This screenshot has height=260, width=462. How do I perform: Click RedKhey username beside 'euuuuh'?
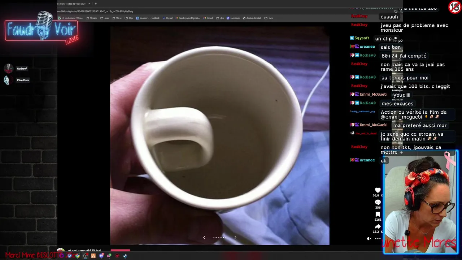[359, 16]
